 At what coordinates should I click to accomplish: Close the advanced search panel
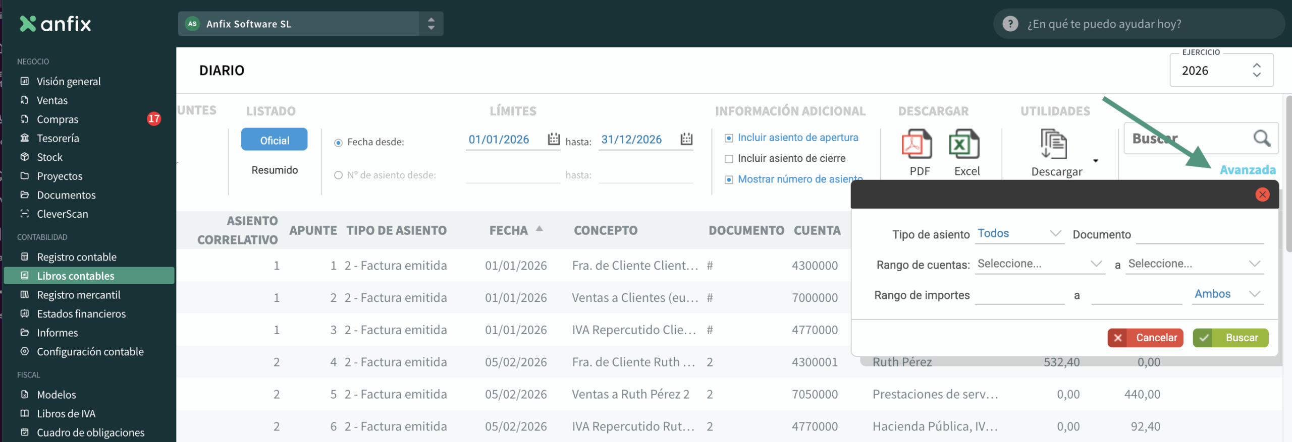(1262, 195)
